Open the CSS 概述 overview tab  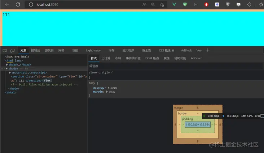pyautogui.click(x=166, y=50)
